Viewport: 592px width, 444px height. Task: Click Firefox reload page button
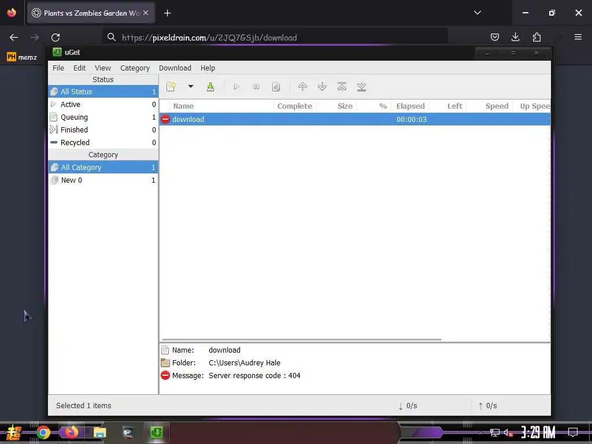tap(55, 38)
